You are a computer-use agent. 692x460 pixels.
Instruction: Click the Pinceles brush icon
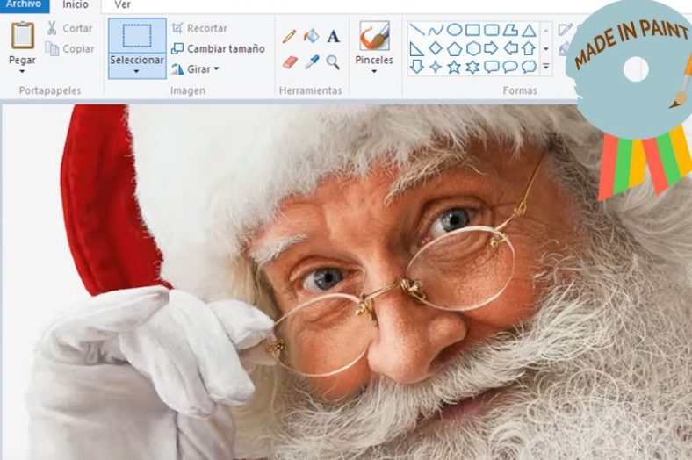[374, 37]
